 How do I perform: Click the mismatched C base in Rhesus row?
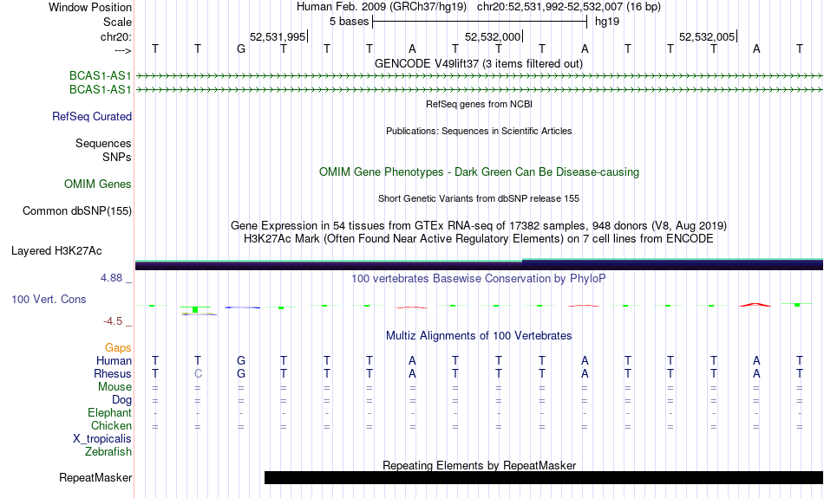pos(198,373)
